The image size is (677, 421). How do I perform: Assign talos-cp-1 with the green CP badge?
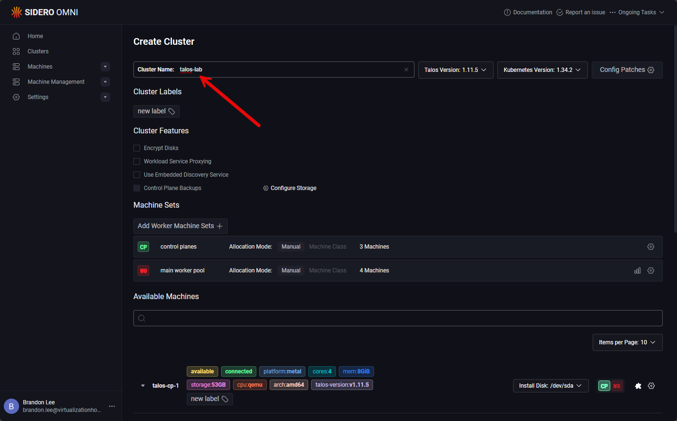[x=604, y=386]
